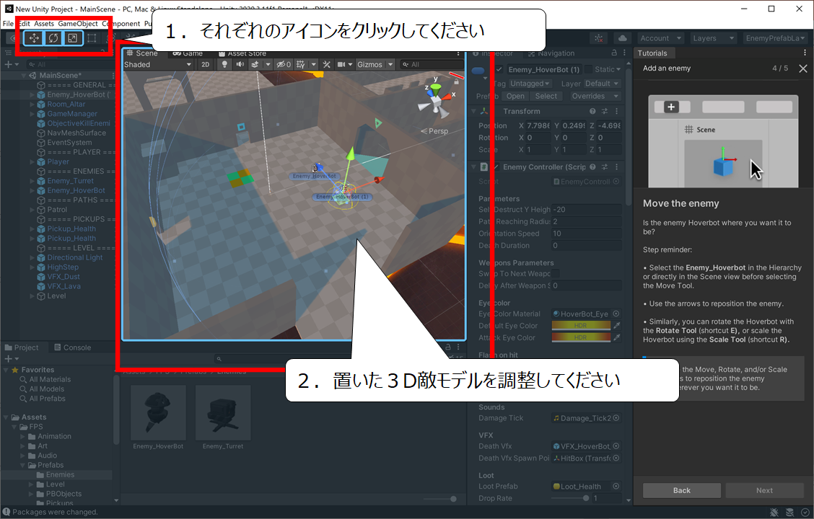Collapse the Prefabs folder in Project
The image size is (814, 519).
click(23, 465)
